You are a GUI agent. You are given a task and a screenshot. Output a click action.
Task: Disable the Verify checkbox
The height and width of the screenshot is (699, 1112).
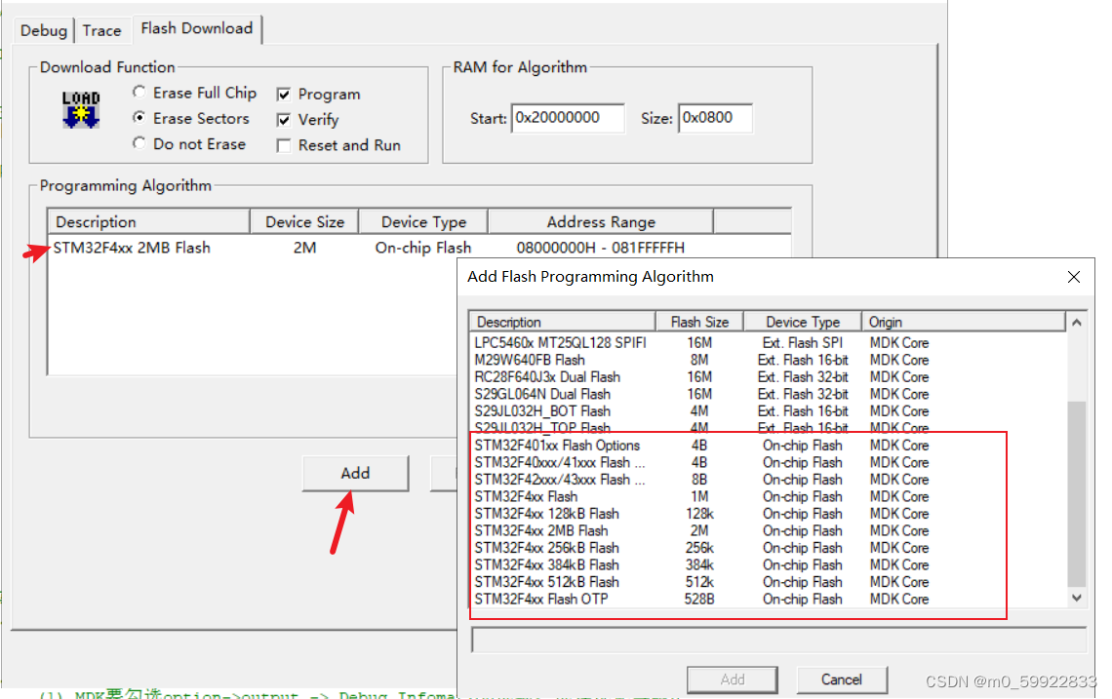coord(283,119)
